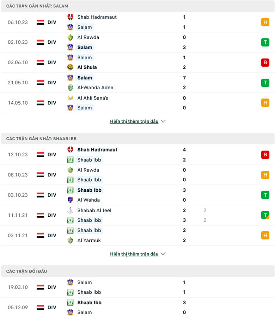Open 'Hiển thị thêm trận đấu' under Shaab Ibb
The height and width of the screenshot is (317, 275).
(134, 254)
